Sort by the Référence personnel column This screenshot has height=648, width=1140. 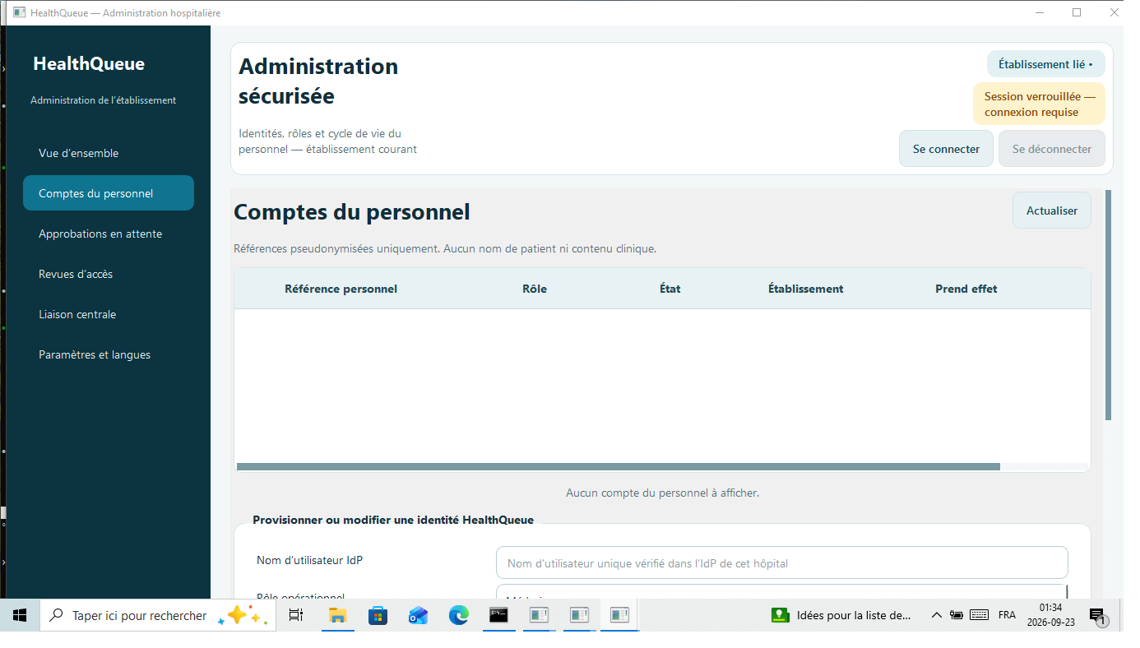[341, 289]
